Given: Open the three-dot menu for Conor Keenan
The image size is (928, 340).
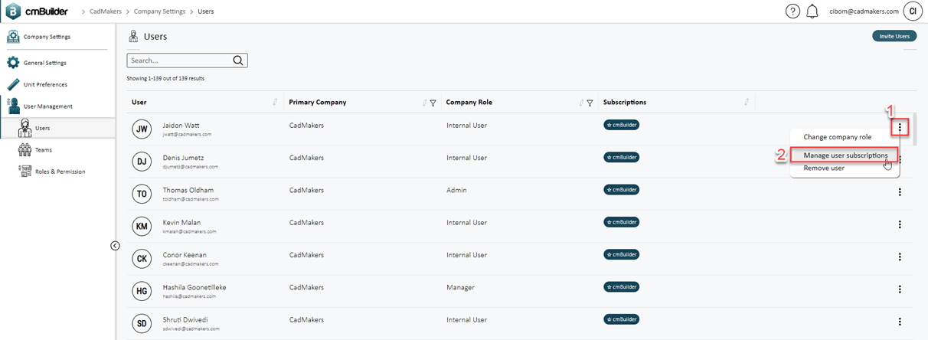Looking at the screenshot, I should pos(900,257).
